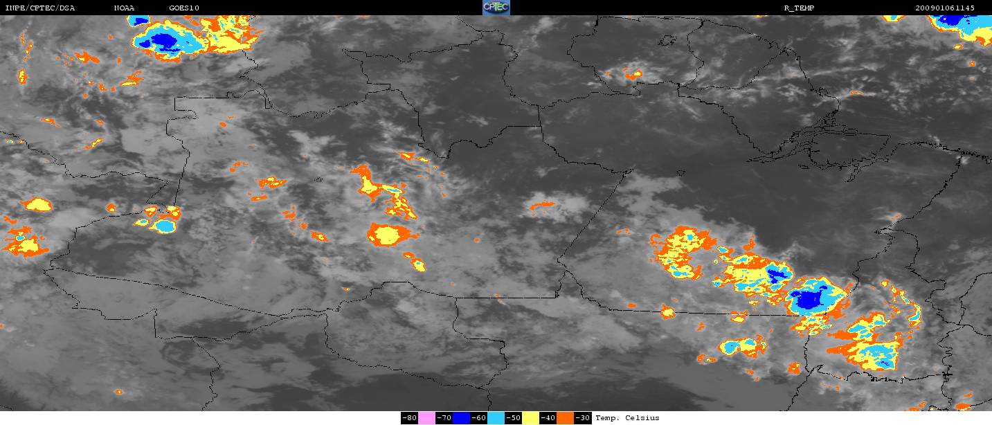Click the -40 legend value
This screenshot has height=425, width=992.
(548, 418)
